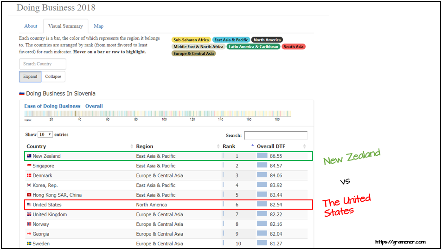Click DTF value 81.27

click(275, 244)
